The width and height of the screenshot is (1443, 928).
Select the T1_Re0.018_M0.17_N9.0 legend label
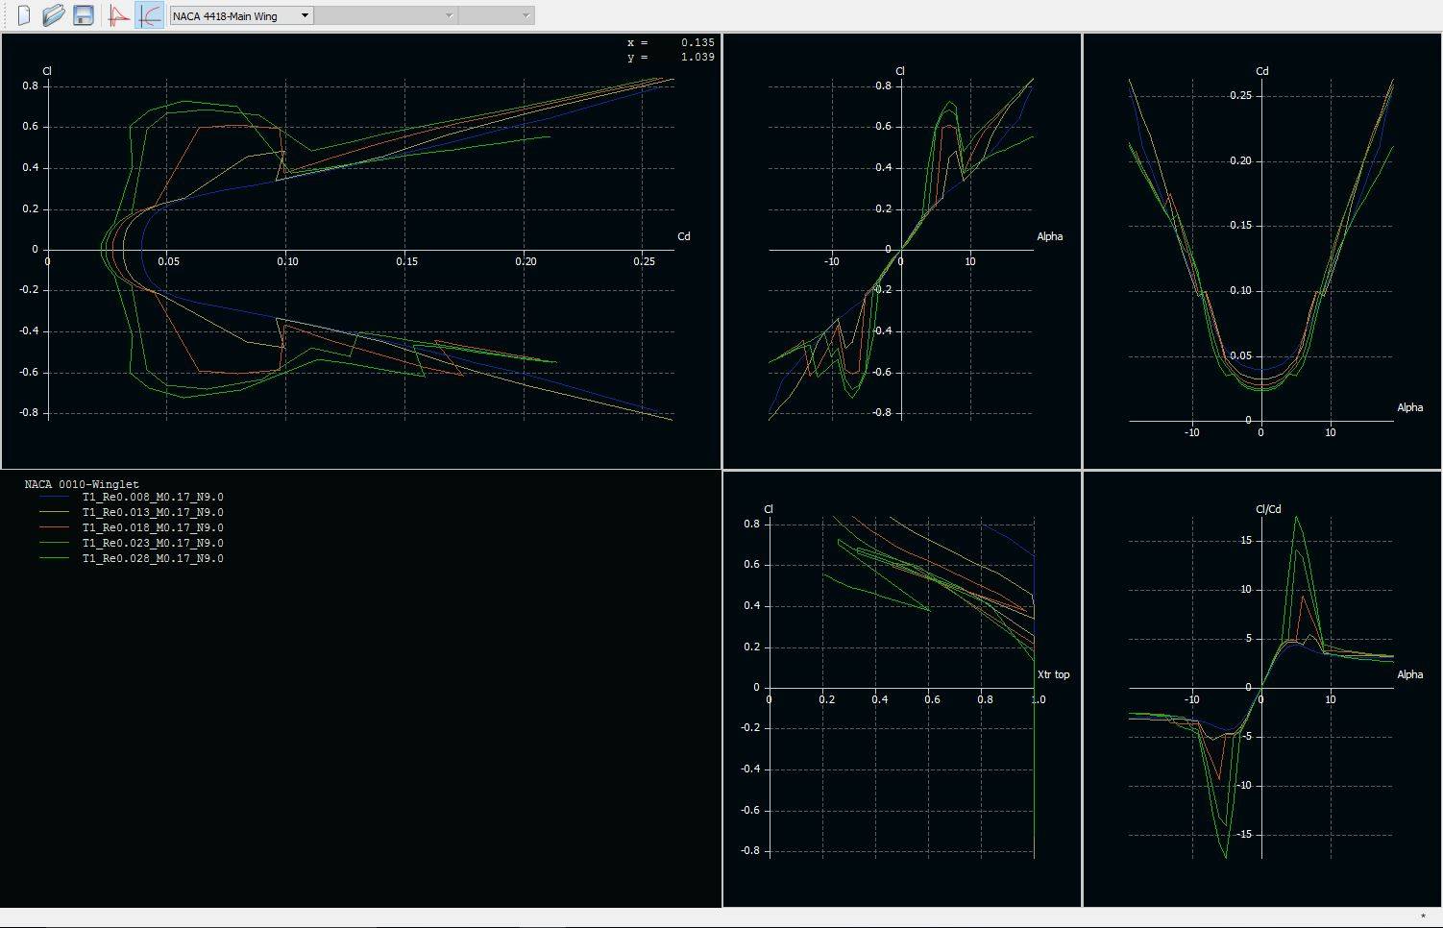(153, 528)
